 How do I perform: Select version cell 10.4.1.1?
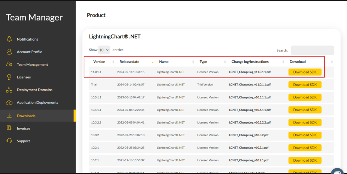pyautogui.click(x=96, y=110)
